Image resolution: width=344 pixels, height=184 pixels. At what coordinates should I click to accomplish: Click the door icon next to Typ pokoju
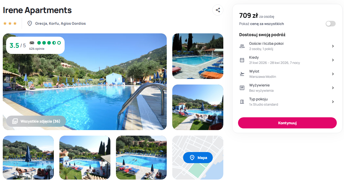242,102
